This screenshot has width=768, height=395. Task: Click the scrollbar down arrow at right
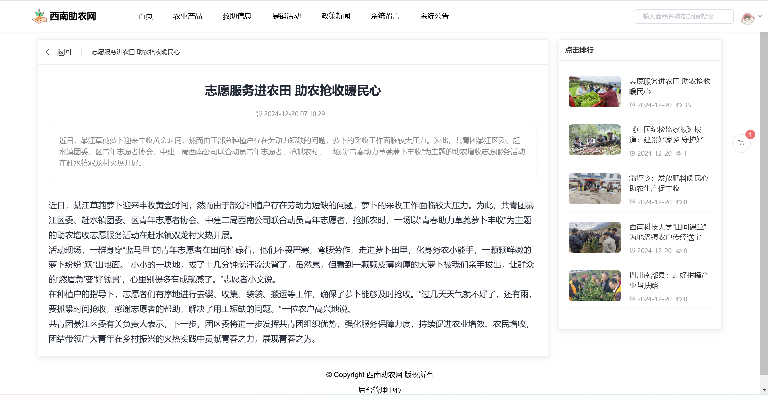(x=764, y=390)
